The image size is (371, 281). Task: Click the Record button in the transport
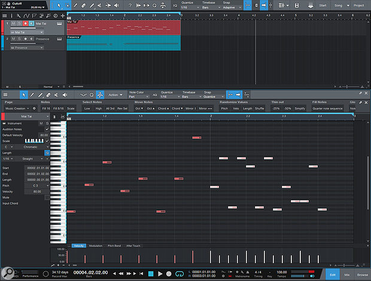[x=169, y=274]
